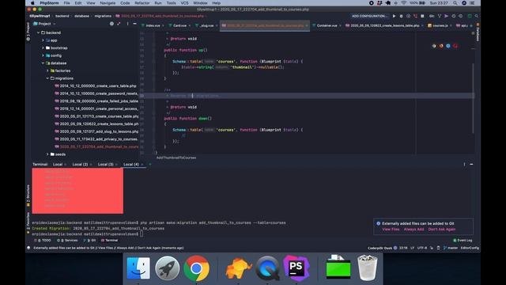Screen dimensions: 506x285
Task: Click Always Add in Git notification
Action: [413, 230]
